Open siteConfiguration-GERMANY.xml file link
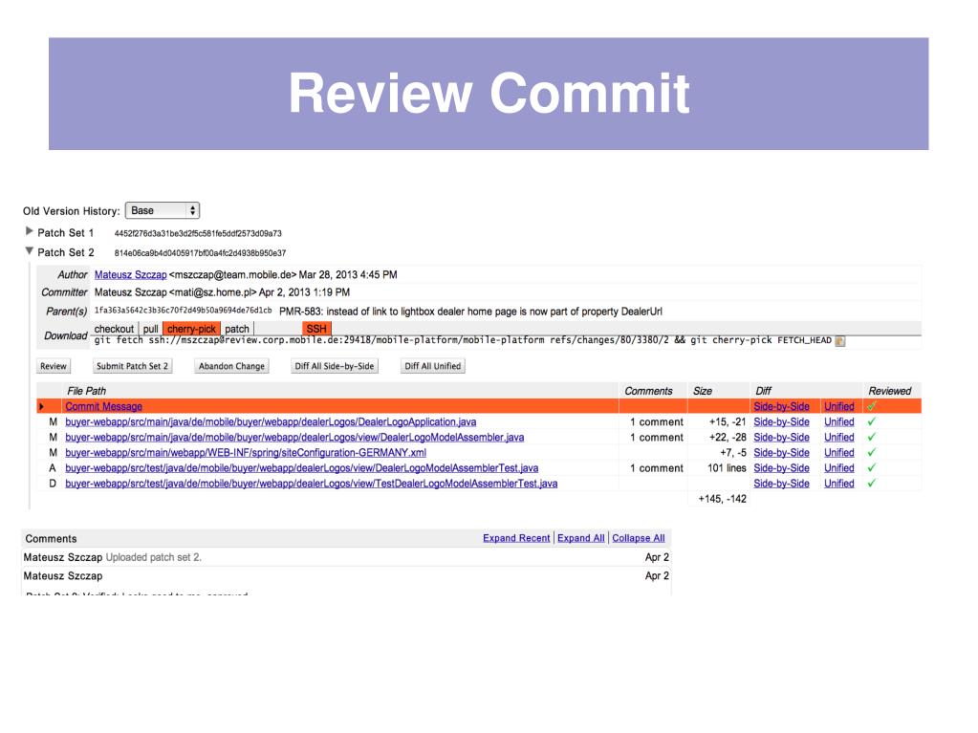This screenshot has height=733, width=978. [246, 453]
